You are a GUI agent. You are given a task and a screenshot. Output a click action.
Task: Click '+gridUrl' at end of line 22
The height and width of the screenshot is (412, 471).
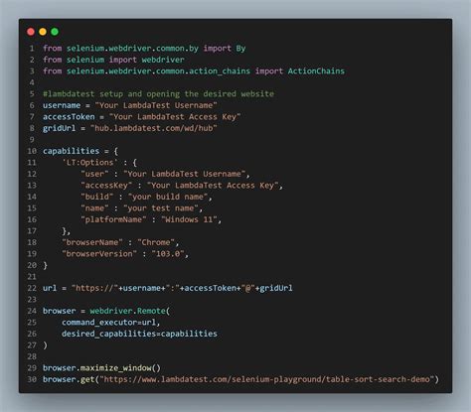(x=273, y=288)
